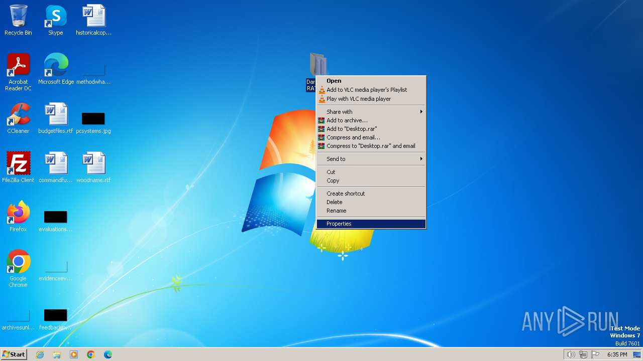
Task: Open Edge from the taskbar
Action: pos(108,354)
